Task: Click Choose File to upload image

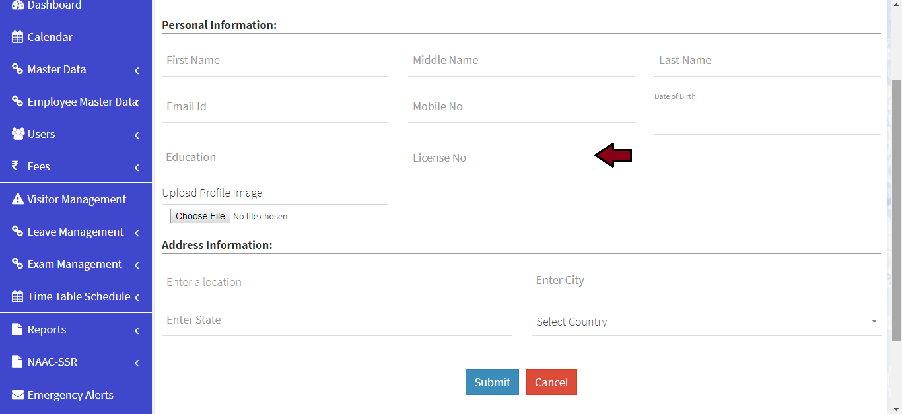Action: [200, 216]
